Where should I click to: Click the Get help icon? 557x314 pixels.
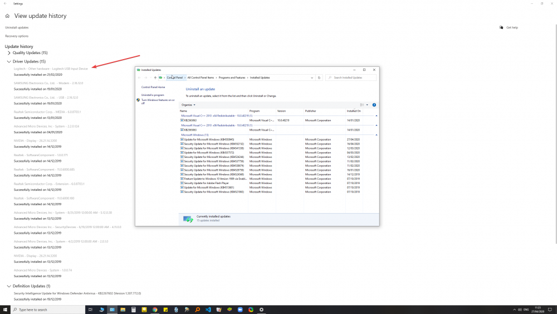(x=501, y=27)
